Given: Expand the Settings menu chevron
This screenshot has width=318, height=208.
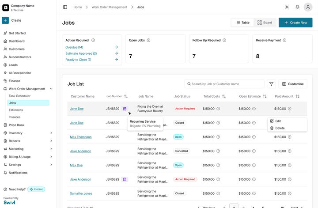Looking at the screenshot, I should coord(51,165).
